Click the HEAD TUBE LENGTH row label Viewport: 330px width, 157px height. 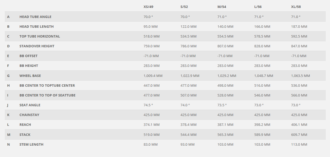coord(37,26)
